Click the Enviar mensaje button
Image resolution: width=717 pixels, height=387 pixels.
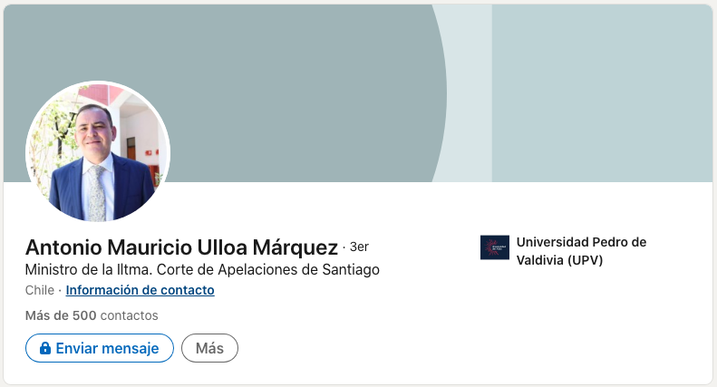tap(100, 348)
